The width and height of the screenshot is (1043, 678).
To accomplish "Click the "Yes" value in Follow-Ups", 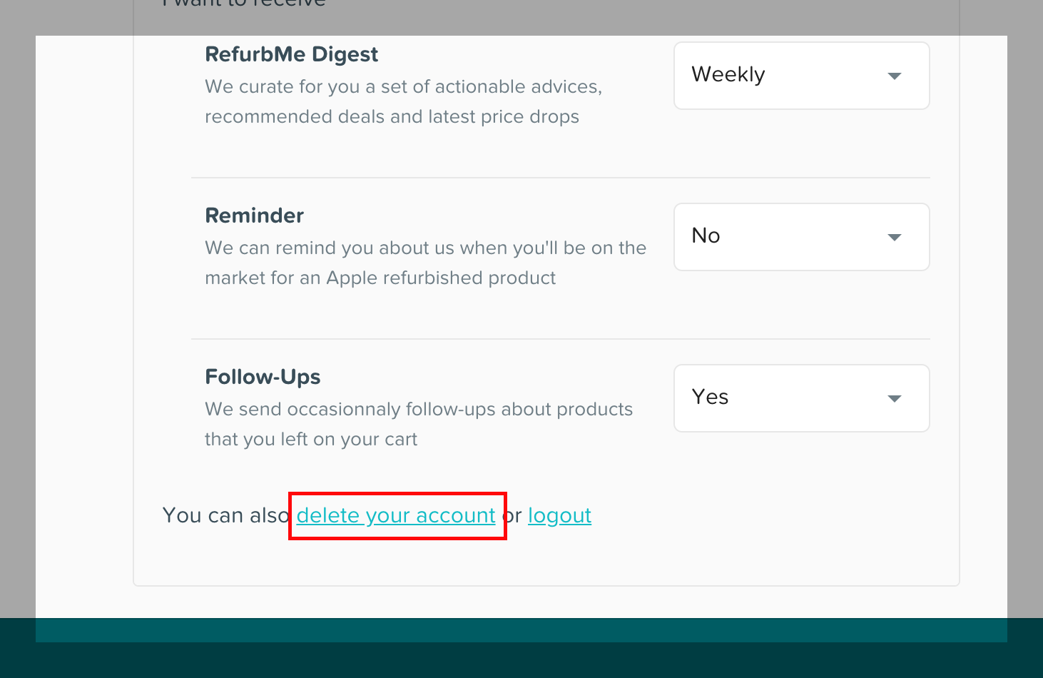I will [710, 397].
